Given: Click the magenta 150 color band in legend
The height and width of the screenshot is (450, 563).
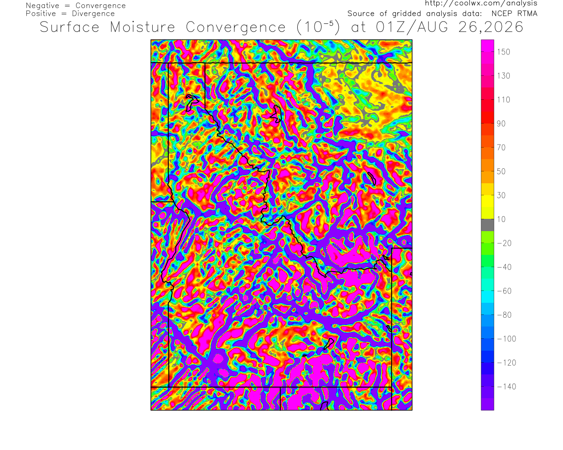Looking at the screenshot, I should [487, 52].
